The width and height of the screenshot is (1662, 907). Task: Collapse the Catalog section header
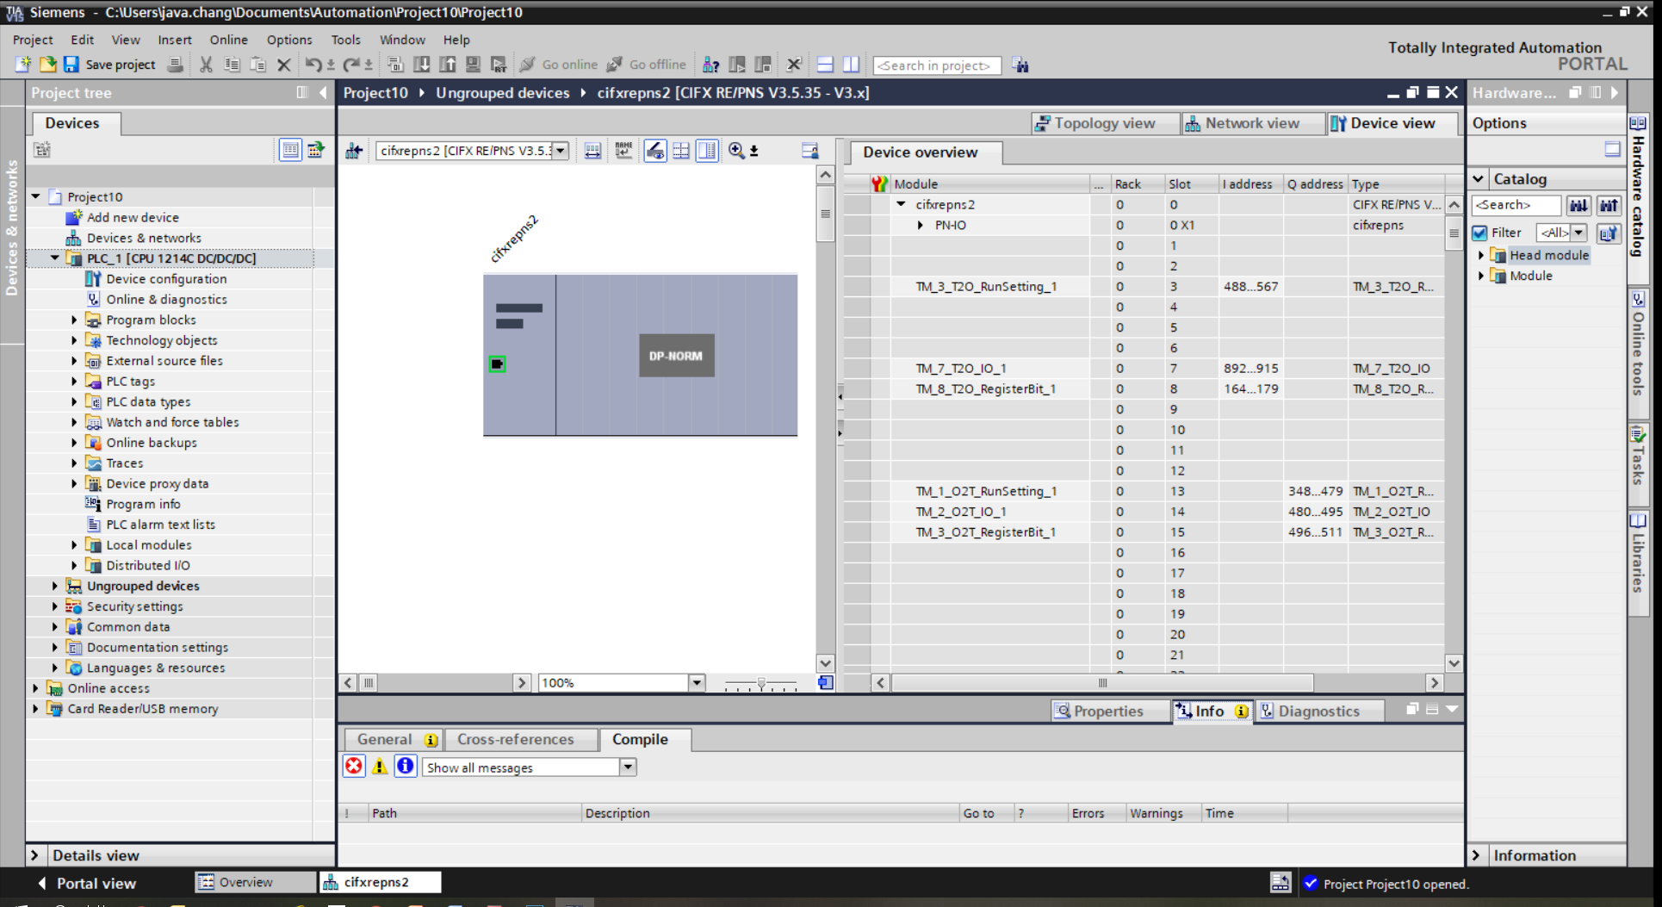(1479, 179)
